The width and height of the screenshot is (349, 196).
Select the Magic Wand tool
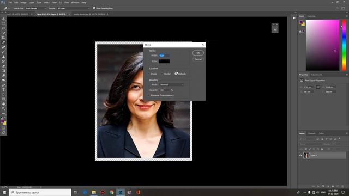(x=3, y=33)
